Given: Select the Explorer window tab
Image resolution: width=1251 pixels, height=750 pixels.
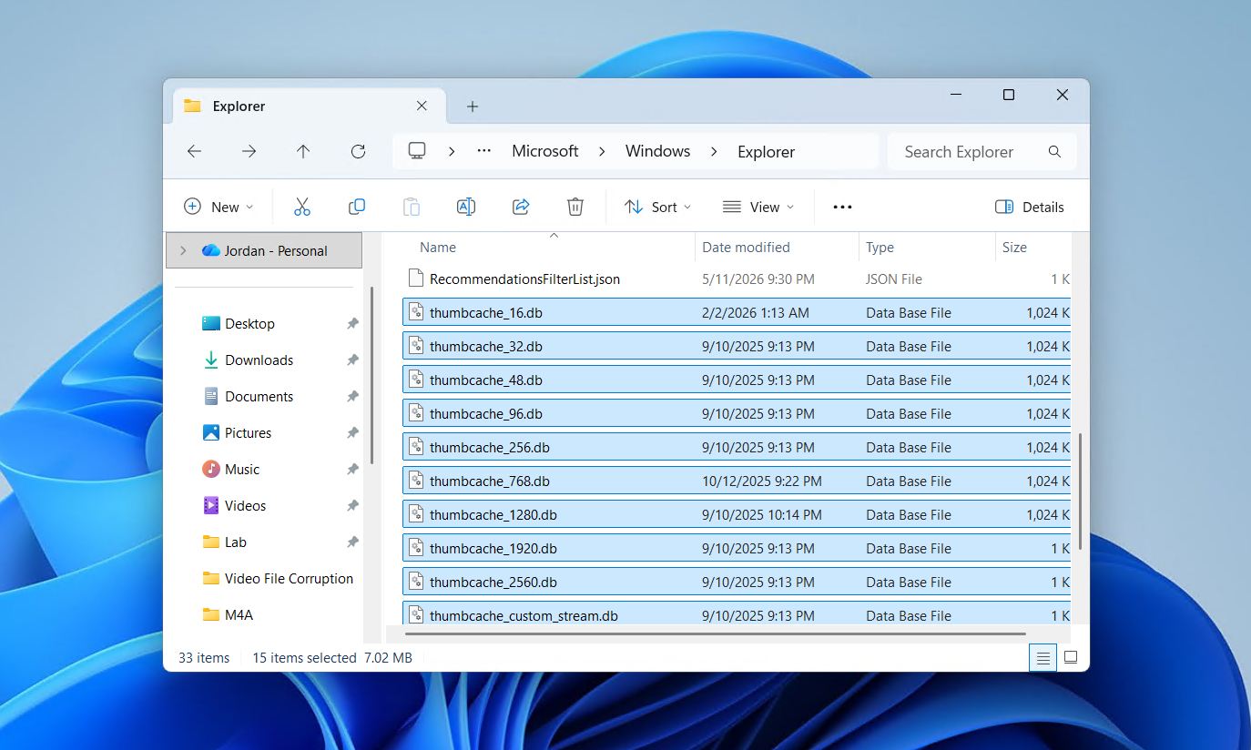Looking at the screenshot, I should click(x=309, y=106).
